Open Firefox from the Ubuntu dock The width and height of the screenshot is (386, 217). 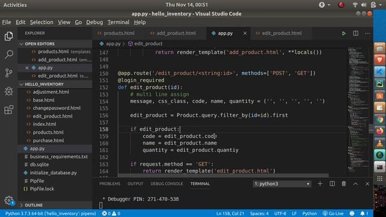[379, 131]
